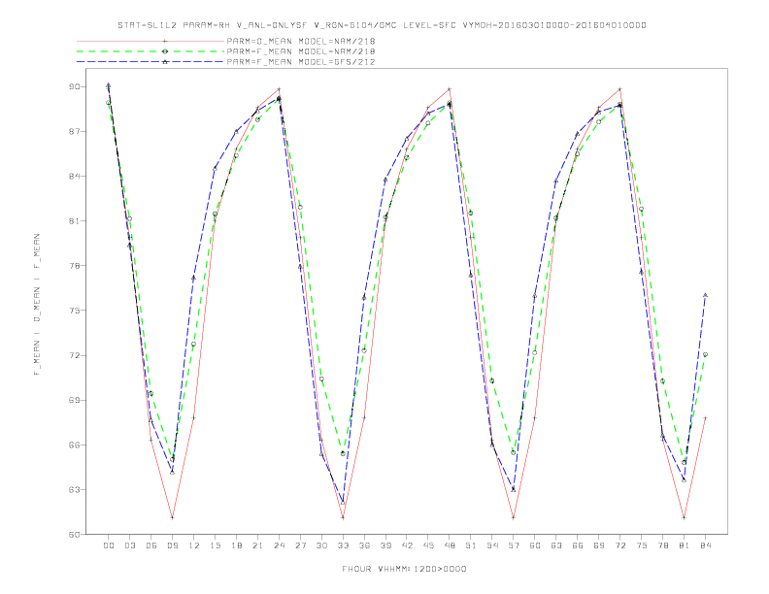The height and width of the screenshot is (594, 769).
Task: Click x-axis forecast hour label 57
Action: (x=514, y=545)
